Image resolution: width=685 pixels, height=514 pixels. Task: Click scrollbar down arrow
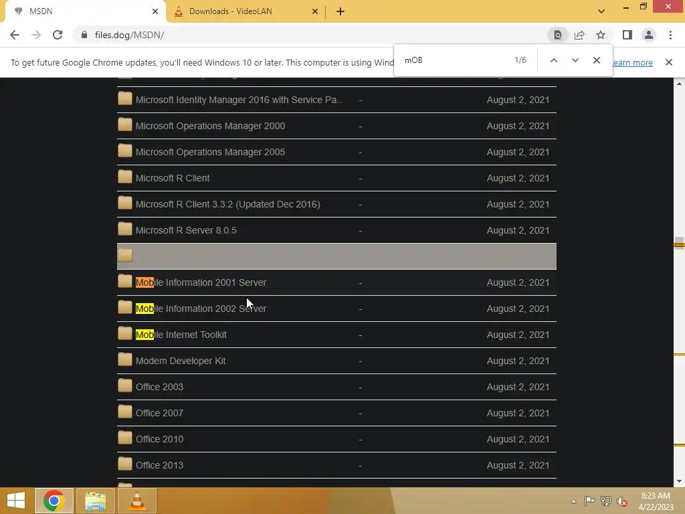pyautogui.click(x=679, y=481)
